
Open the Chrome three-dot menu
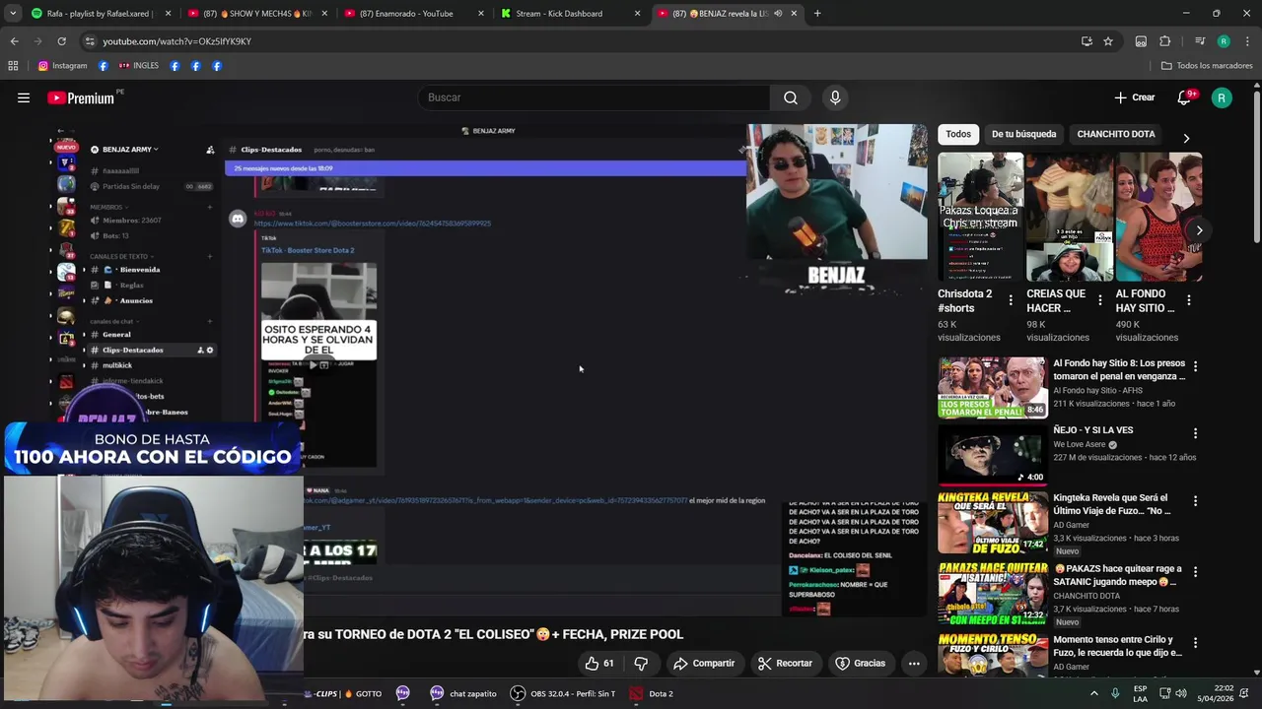coord(1246,41)
